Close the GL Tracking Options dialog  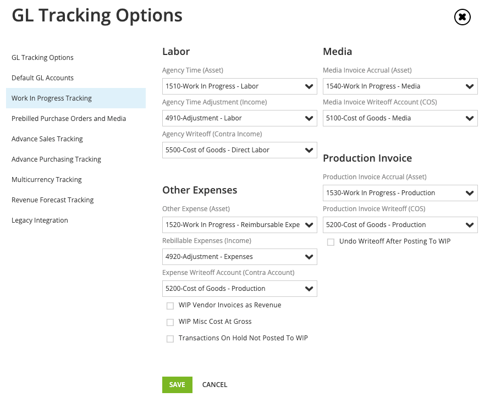click(x=462, y=17)
